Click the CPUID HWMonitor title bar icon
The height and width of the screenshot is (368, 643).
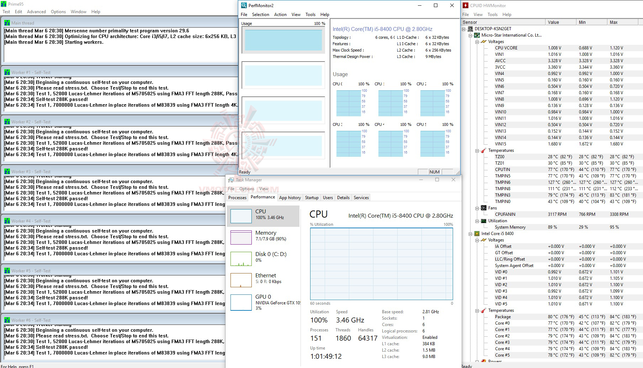[x=466, y=5]
